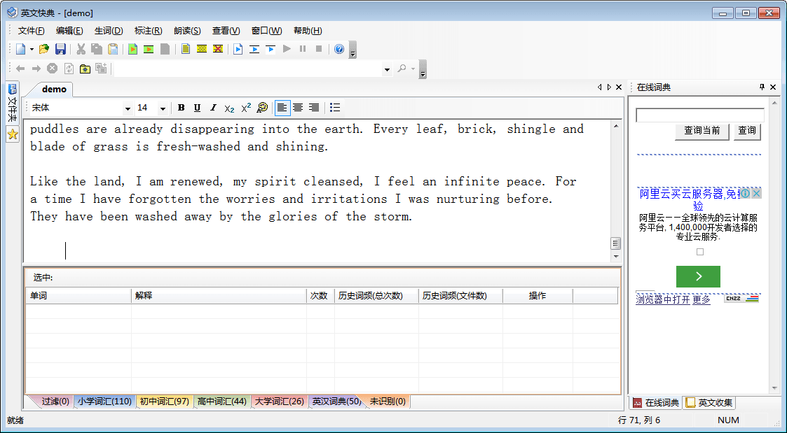
Task: Click the favorites star in left sidebar
Action: (x=12, y=134)
